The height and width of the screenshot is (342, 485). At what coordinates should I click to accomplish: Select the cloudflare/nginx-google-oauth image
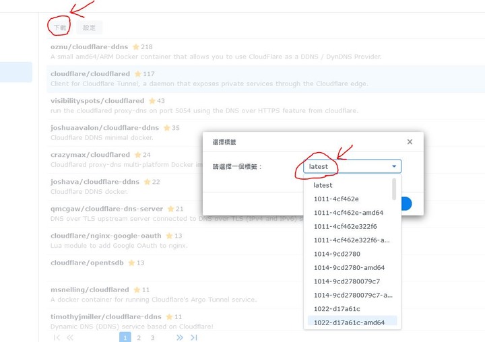175,240
